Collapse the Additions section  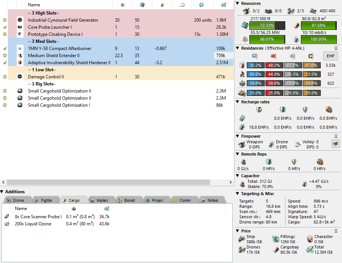2,192
